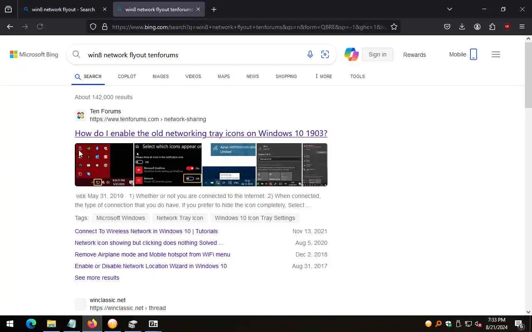The image size is (532, 332).
Task: Open the Copilot colorful icon
Action: coord(351,54)
